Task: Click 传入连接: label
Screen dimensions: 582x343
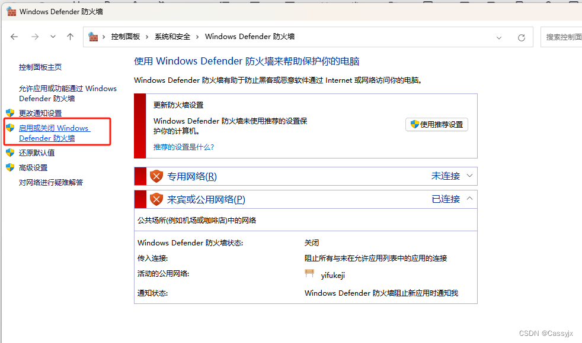Action: point(152,258)
